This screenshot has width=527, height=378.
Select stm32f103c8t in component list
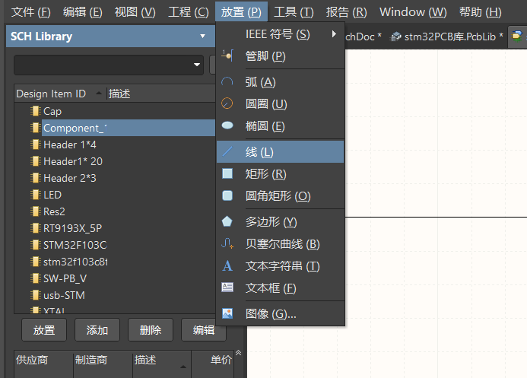pyautogui.click(x=75, y=262)
